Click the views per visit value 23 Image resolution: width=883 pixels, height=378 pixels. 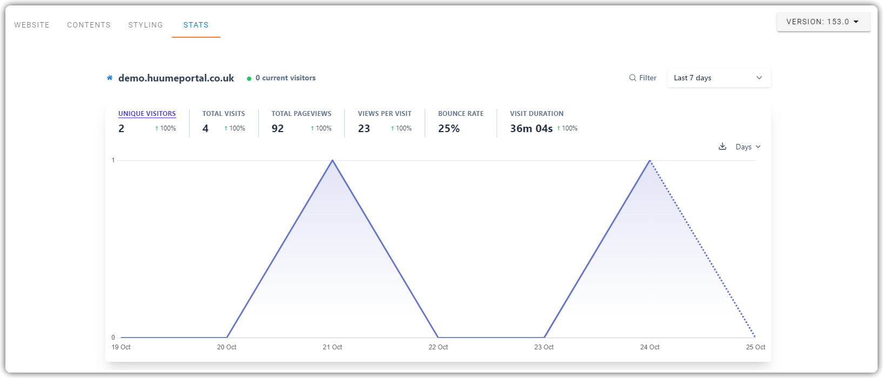coord(364,128)
